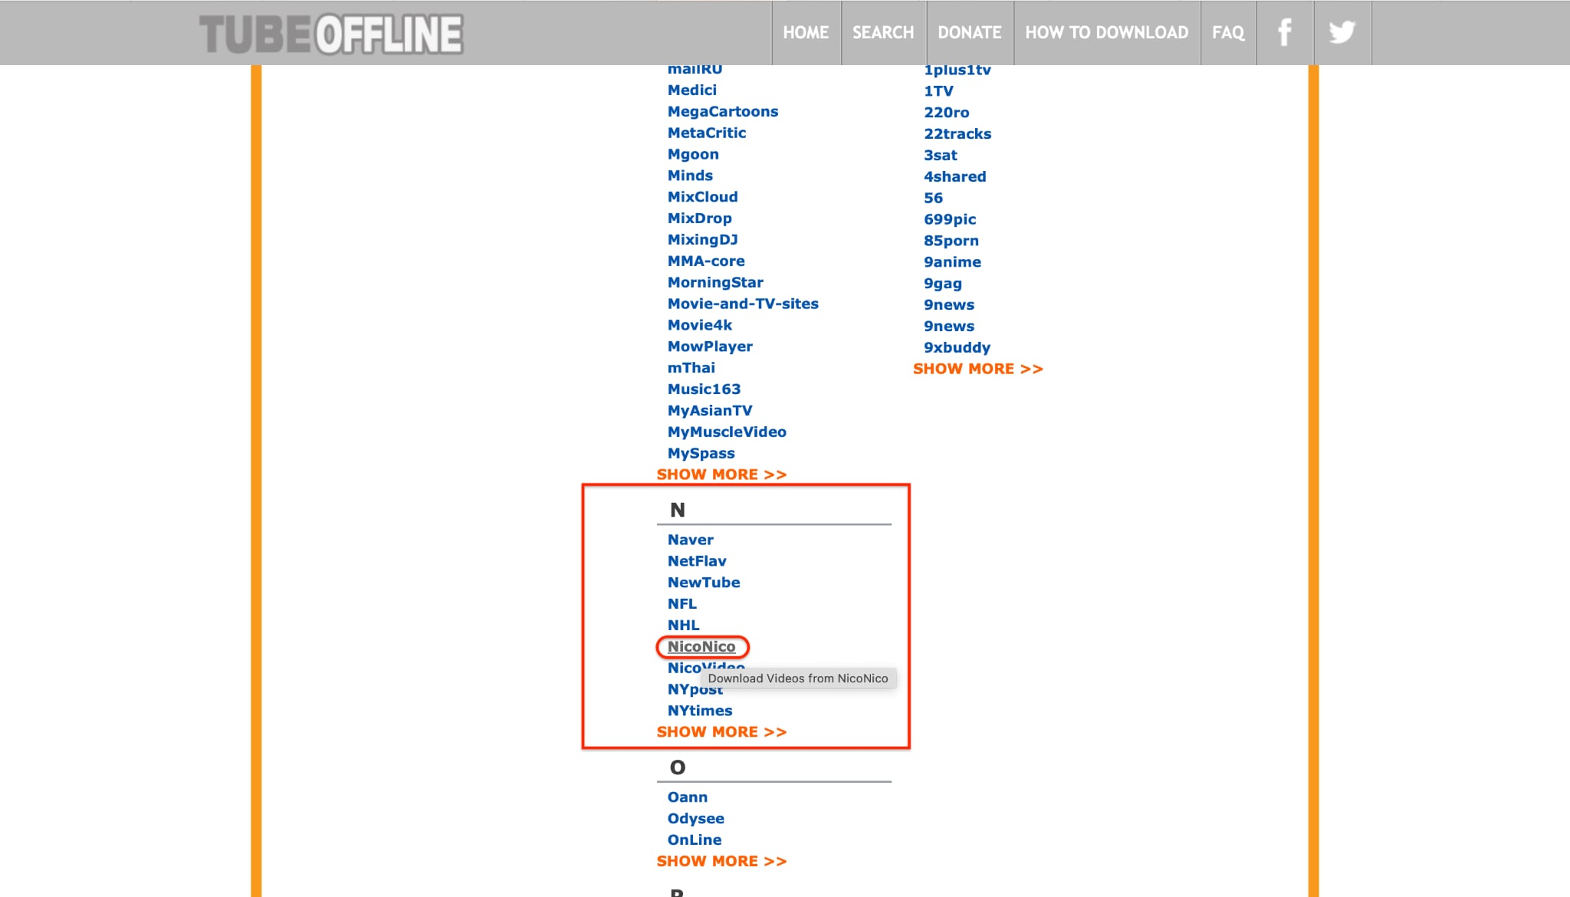Screen dimensions: 1570x897
Task: Open the FAQ page
Action: (1228, 32)
